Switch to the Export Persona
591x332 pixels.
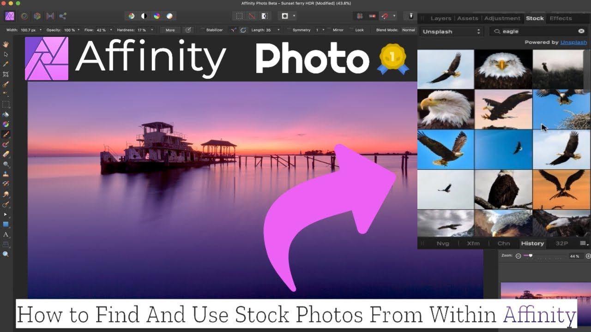(x=63, y=16)
